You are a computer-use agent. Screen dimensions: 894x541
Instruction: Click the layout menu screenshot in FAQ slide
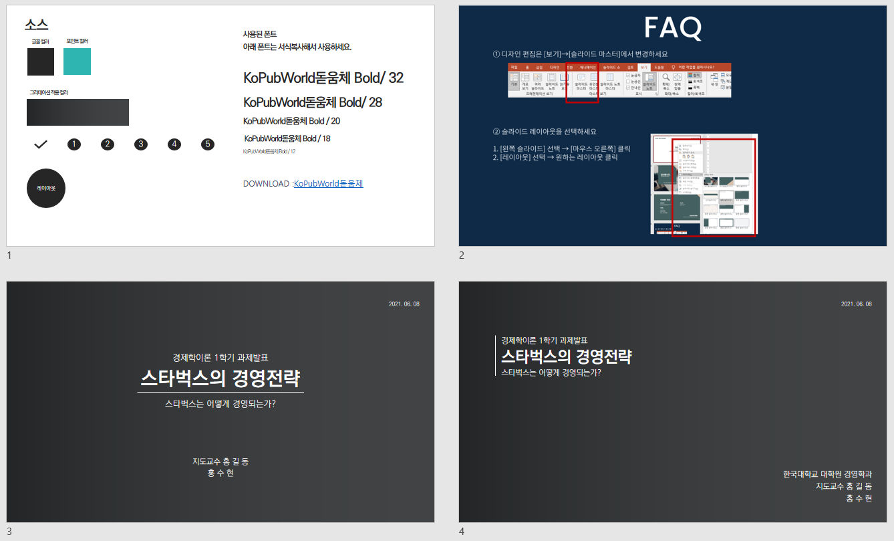704,184
